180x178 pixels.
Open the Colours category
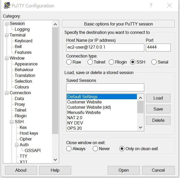pos(22,87)
